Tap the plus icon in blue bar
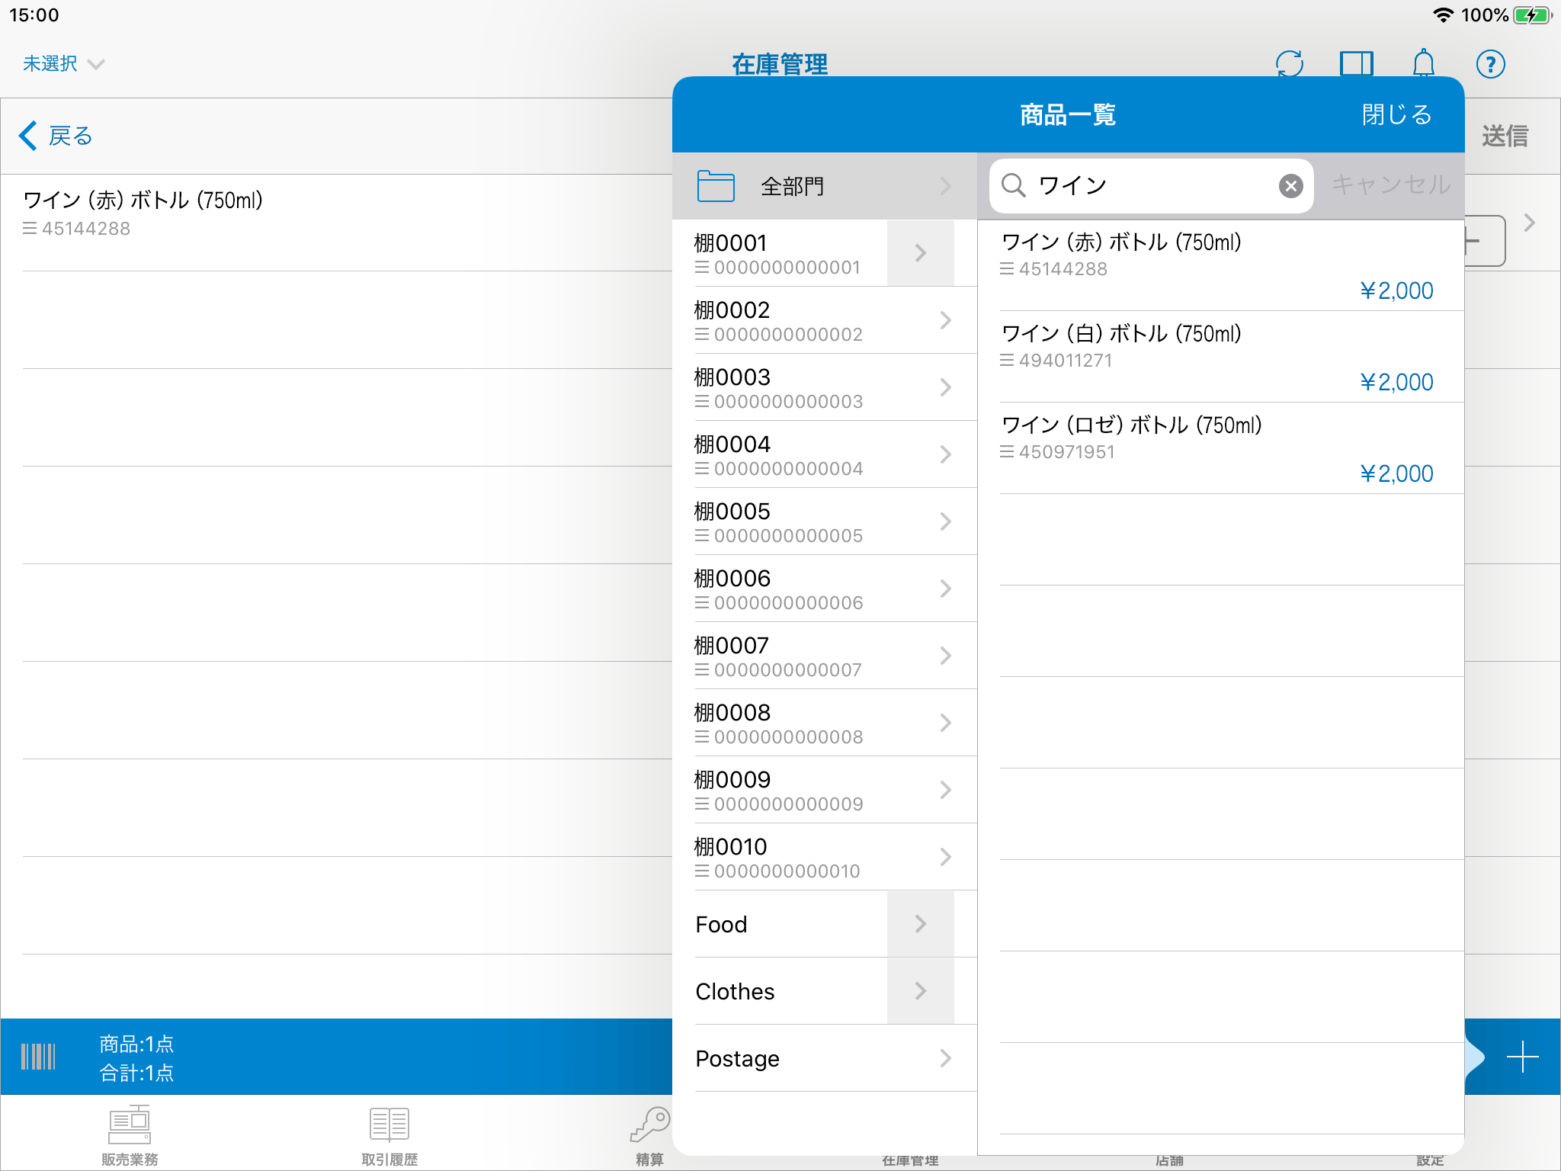Screen dimensions: 1561x1171 (1522, 1057)
